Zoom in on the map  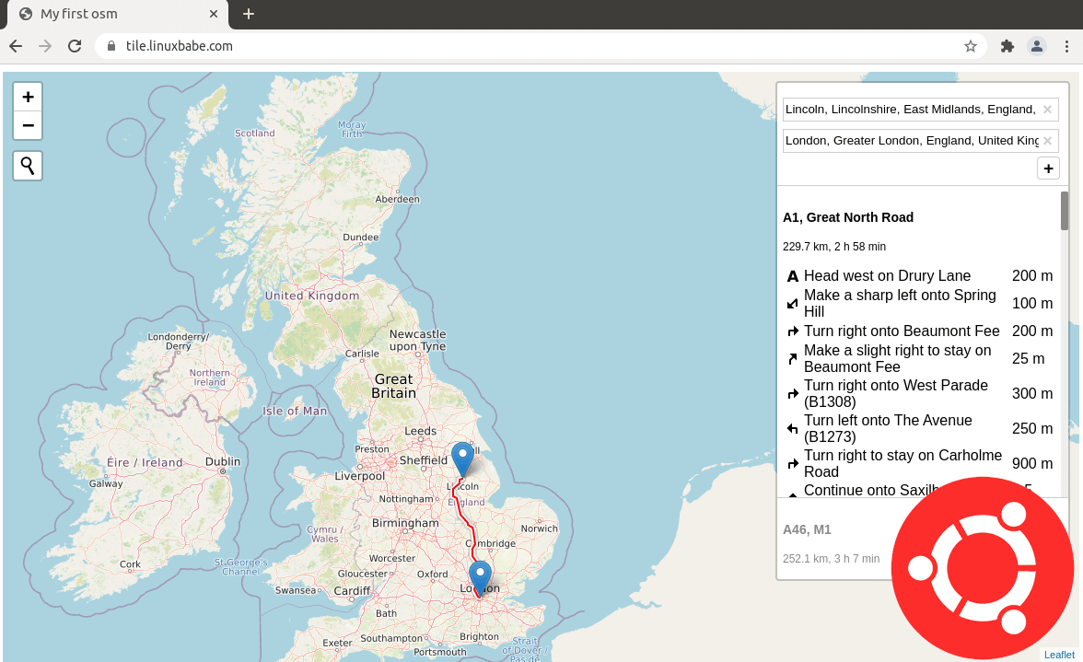point(28,97)
